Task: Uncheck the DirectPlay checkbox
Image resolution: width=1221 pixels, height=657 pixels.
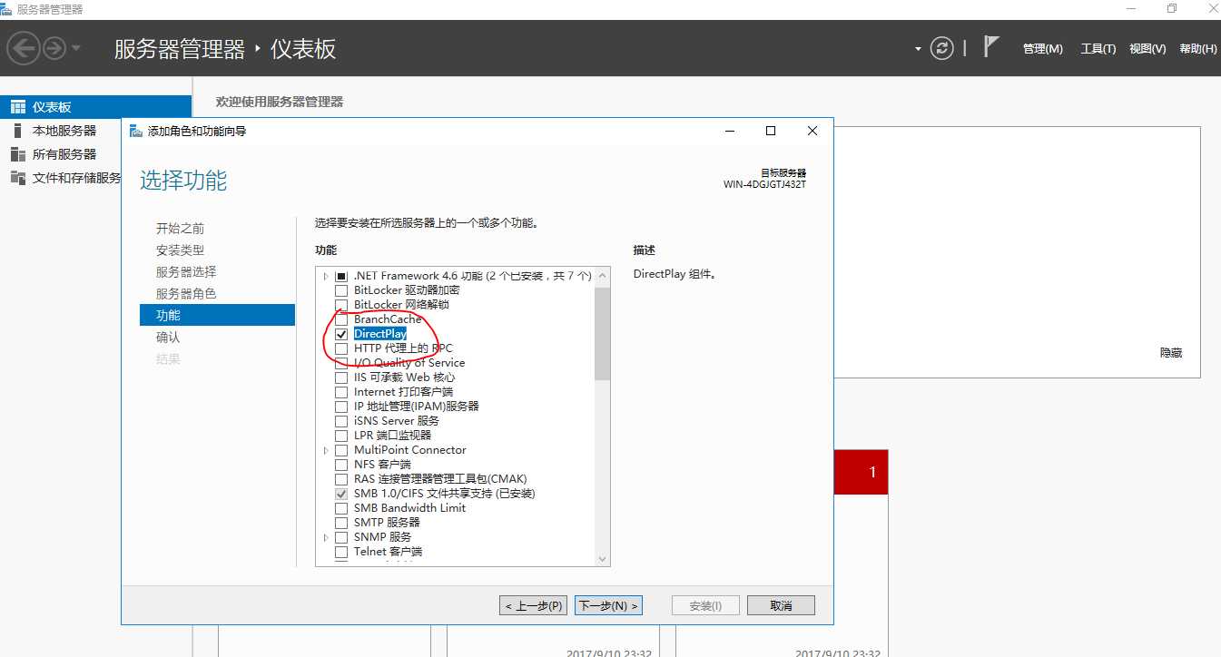Action: tap(341, 334)
